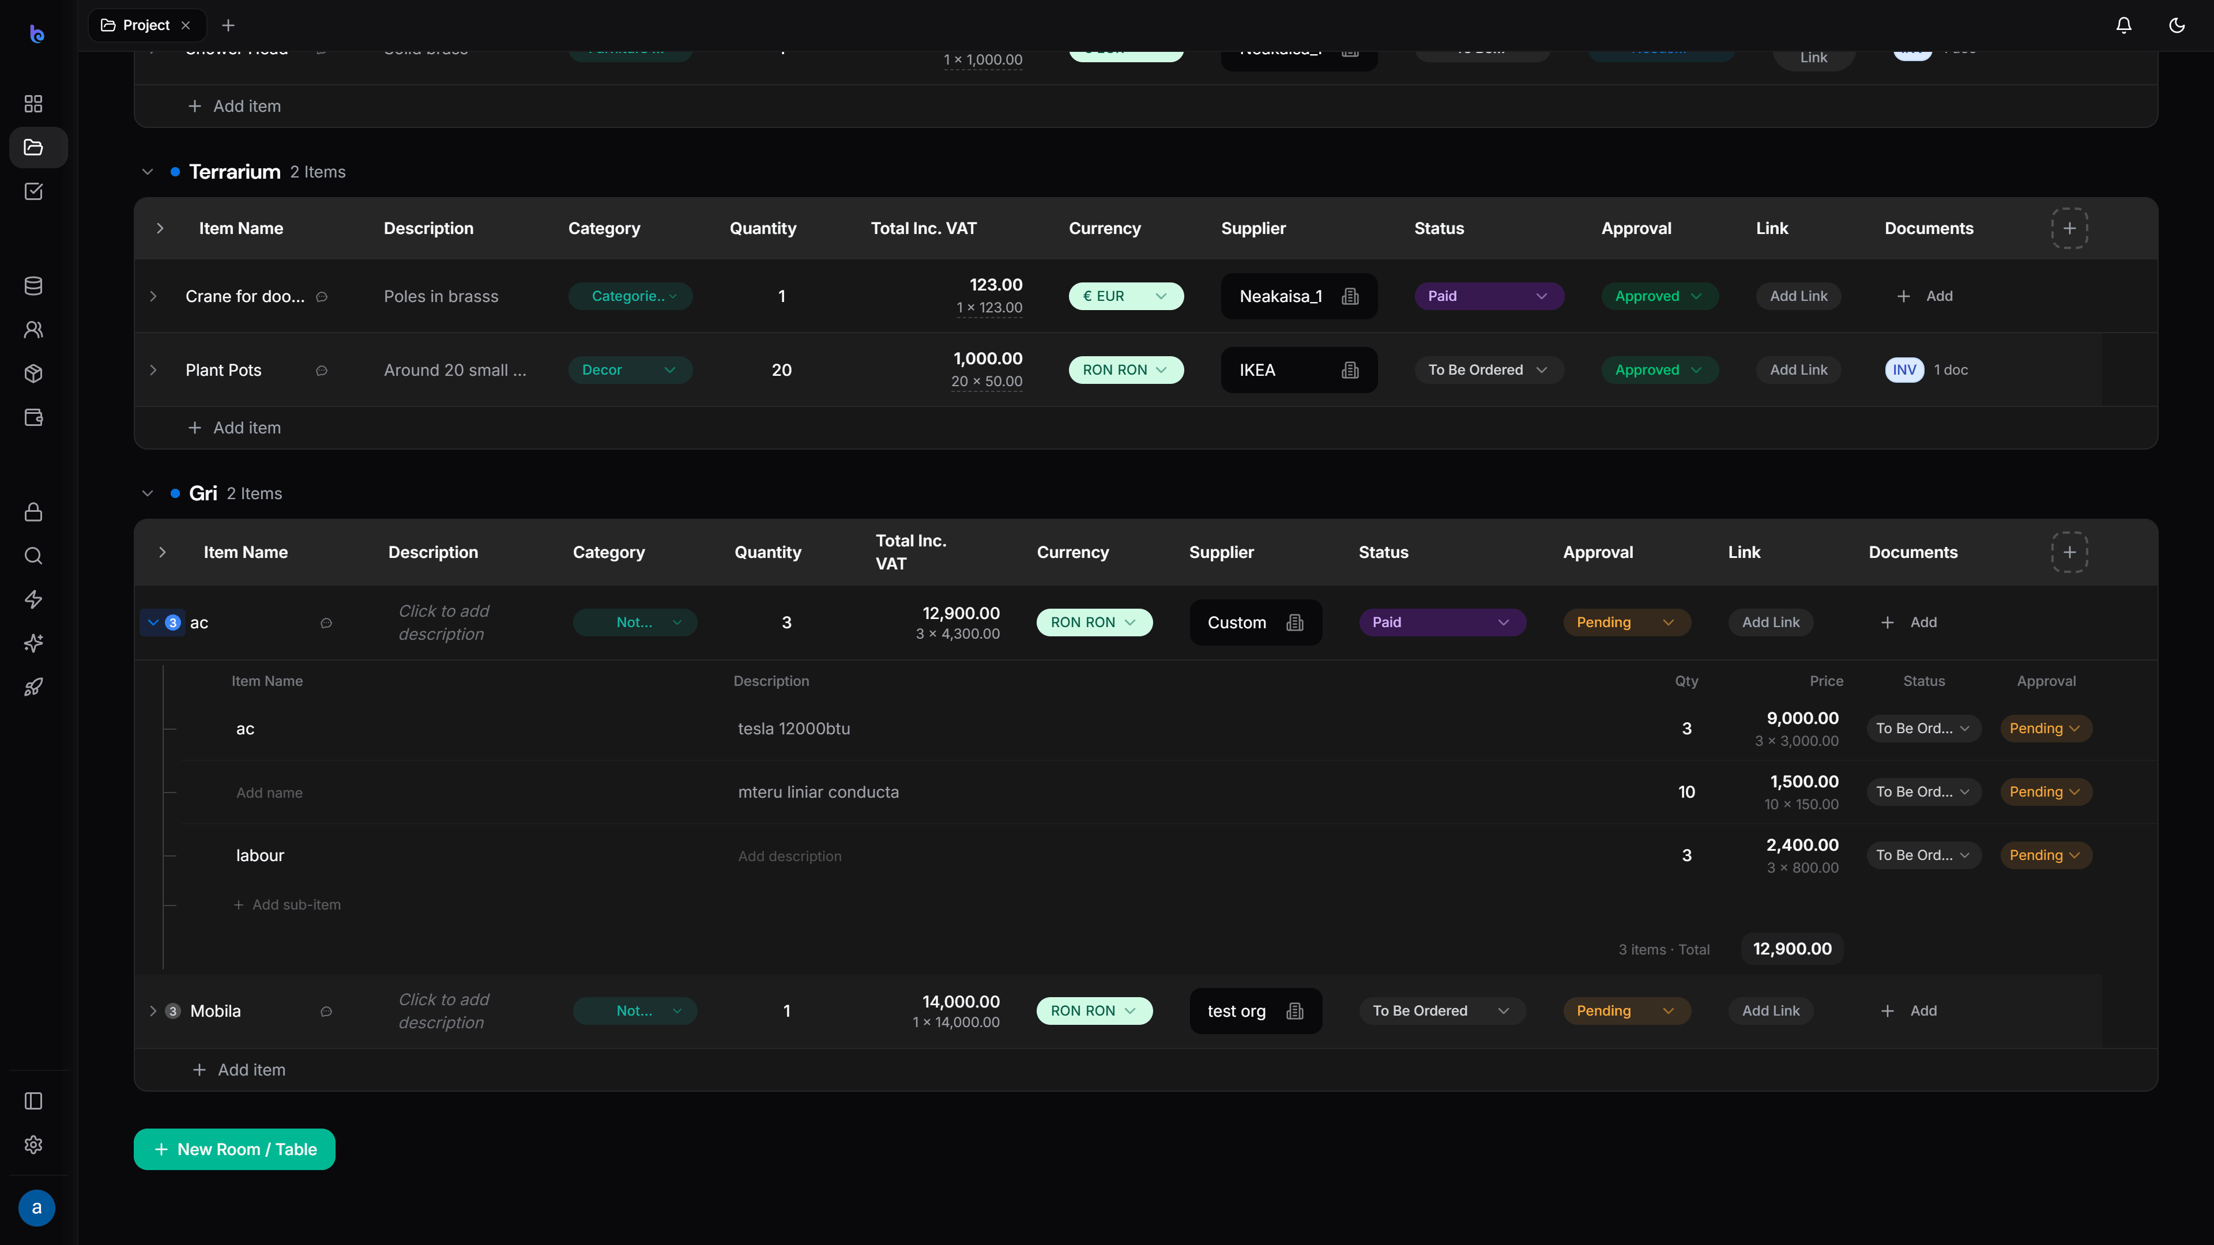Open the contacts people icon in sidebar
This screenshot has width=2214, height=1245.
point(33,330)
